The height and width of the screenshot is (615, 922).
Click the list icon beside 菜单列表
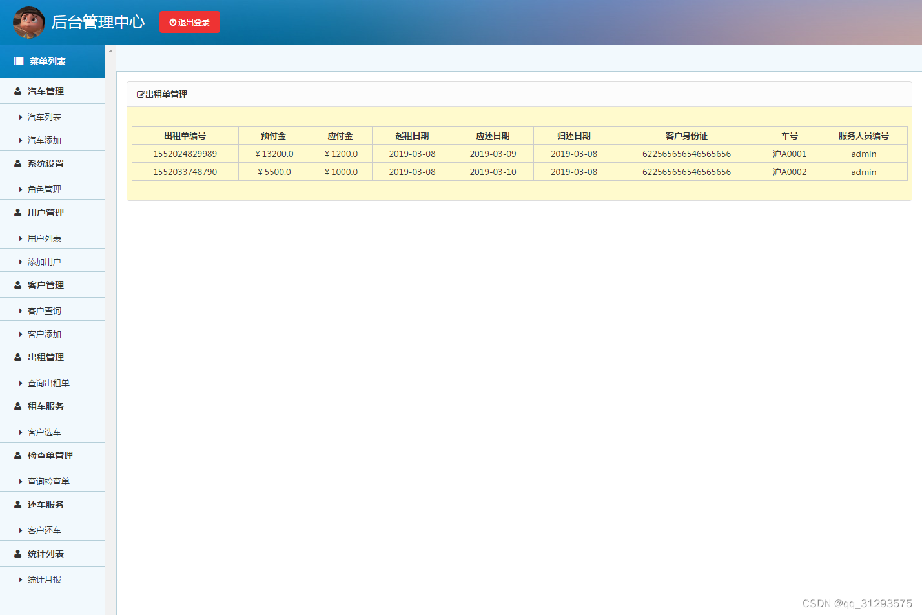click(x=19, y=61)
